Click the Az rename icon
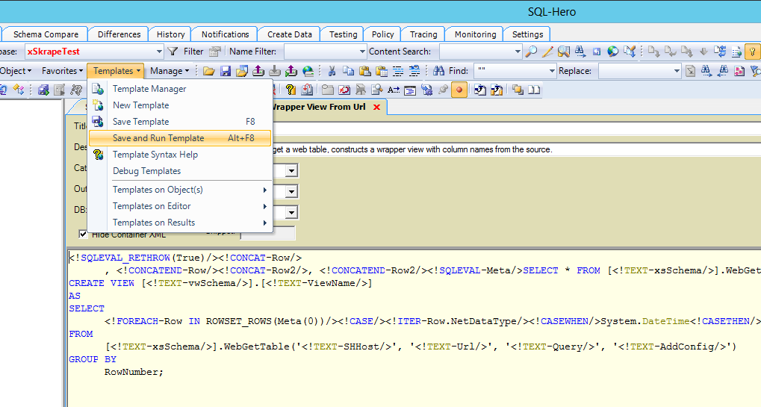The image size is (761, 407). tap(394, 90)
